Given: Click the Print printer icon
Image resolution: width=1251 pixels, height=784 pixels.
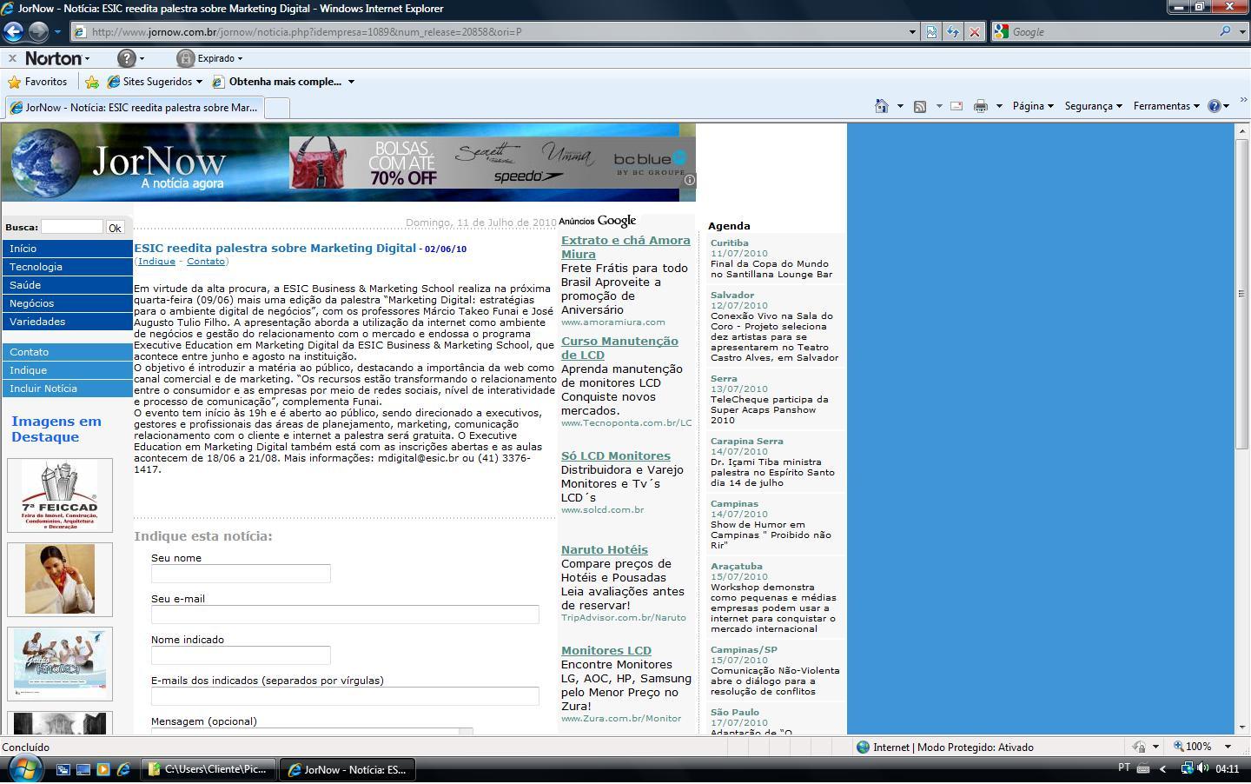Looking at the screenshot, I should pyautogui.click(x=981, y=106).
